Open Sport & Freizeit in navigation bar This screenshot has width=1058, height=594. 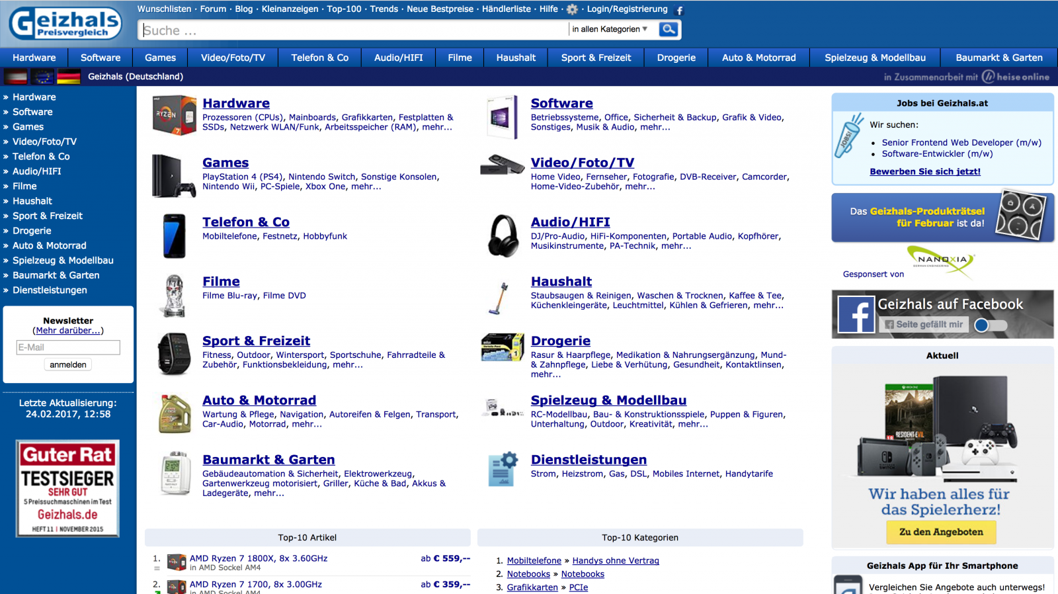(596, 58)
